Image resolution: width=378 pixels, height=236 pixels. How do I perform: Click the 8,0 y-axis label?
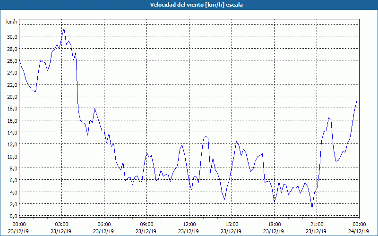13,169
